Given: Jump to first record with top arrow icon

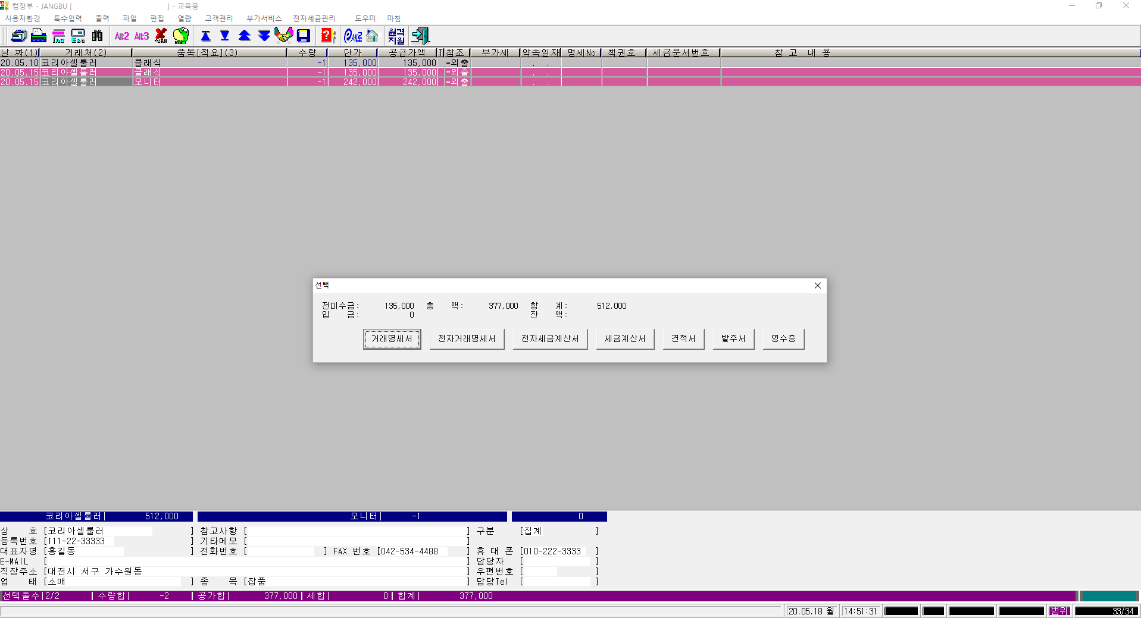Looking at the screenshot, I should (205, 36).
